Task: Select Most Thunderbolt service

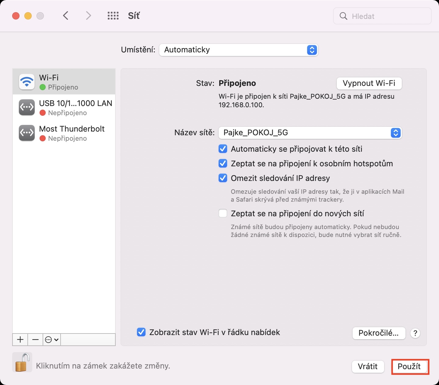Action: 64,133
